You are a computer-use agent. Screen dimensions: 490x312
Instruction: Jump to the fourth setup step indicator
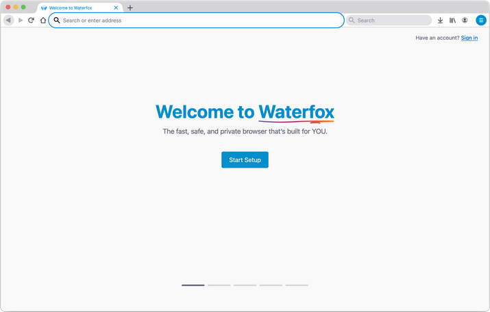click(x=271, y=285)
